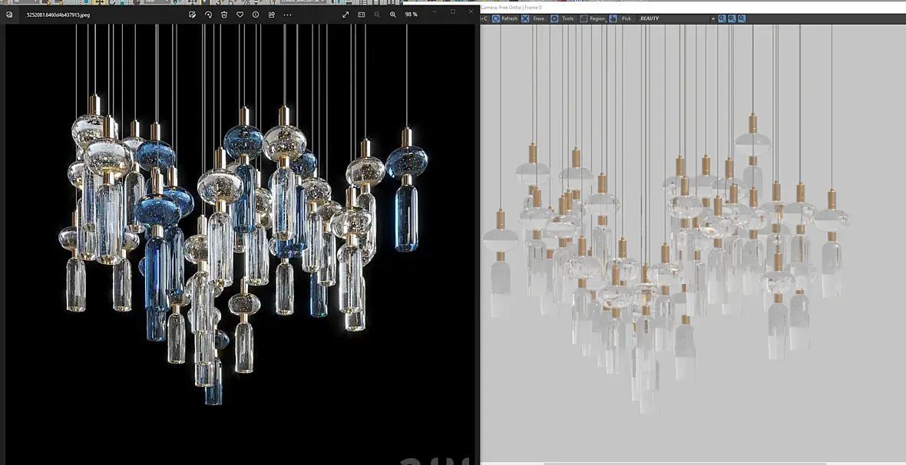Mark the image as favorite with heart
The width and height of the screenshot is (906, 465).
(x=240, y=15)
